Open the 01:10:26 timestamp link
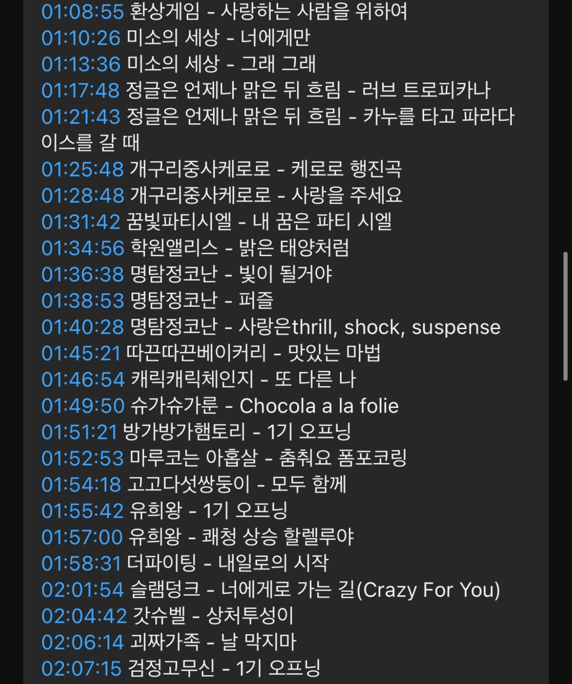The height and width of the screenshot is (684, 572). tap(81, 37)
